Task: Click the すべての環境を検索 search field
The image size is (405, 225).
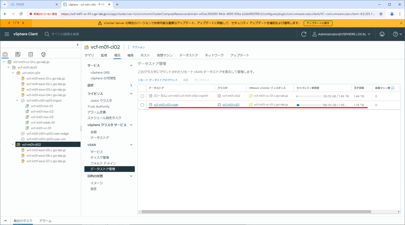Action: [65, 34]
